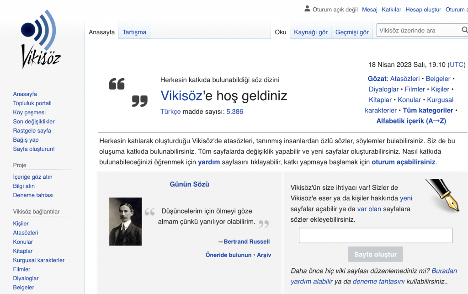Image resolution: width=468 pixels, height=294 pixels.
Task: Click the user icon beside Oturum açık değil
Action: click(307, 9)
